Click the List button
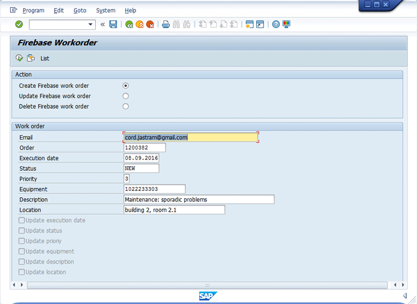 click(45, 58)
